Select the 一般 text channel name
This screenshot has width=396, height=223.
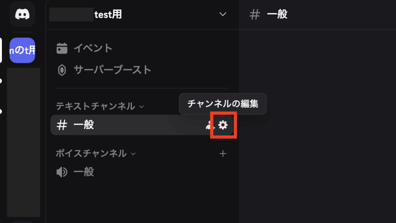[84, 125]
